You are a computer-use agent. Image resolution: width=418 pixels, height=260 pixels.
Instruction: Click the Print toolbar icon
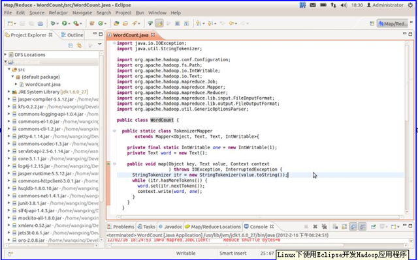(40, 23)
